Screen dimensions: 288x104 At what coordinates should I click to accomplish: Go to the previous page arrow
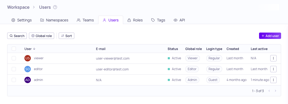point(269,91)
